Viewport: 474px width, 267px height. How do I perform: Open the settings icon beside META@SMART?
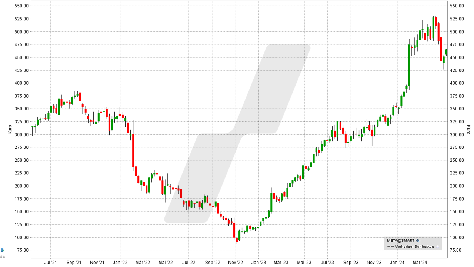coord(418,241)
